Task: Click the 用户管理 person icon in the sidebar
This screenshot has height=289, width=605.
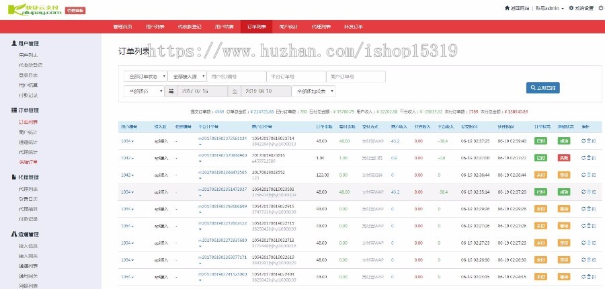Action: (x=14, y=43)
